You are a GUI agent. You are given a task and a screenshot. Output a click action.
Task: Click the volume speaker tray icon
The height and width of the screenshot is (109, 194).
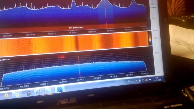click(140, 81)
